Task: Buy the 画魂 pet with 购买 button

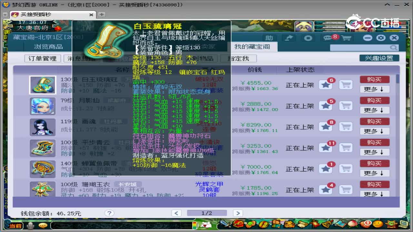Action: (375, 121)
